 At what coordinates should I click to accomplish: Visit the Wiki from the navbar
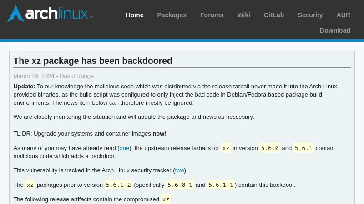point(243,15)
